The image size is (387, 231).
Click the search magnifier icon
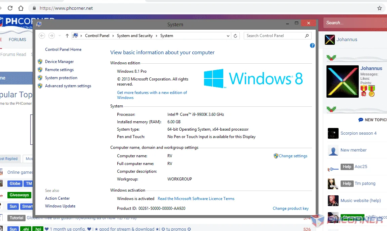point(307,36)
